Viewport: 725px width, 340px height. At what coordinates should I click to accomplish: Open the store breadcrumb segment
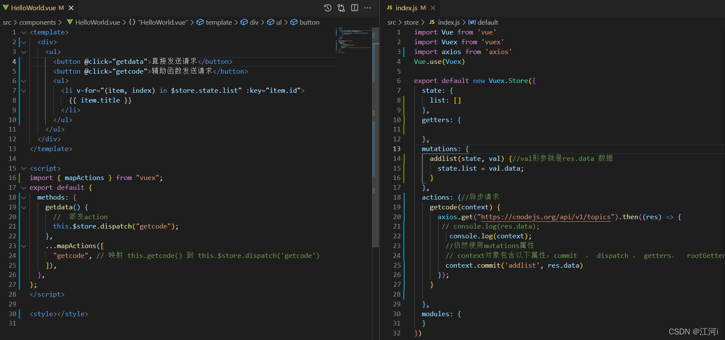[x=411, y=22]
